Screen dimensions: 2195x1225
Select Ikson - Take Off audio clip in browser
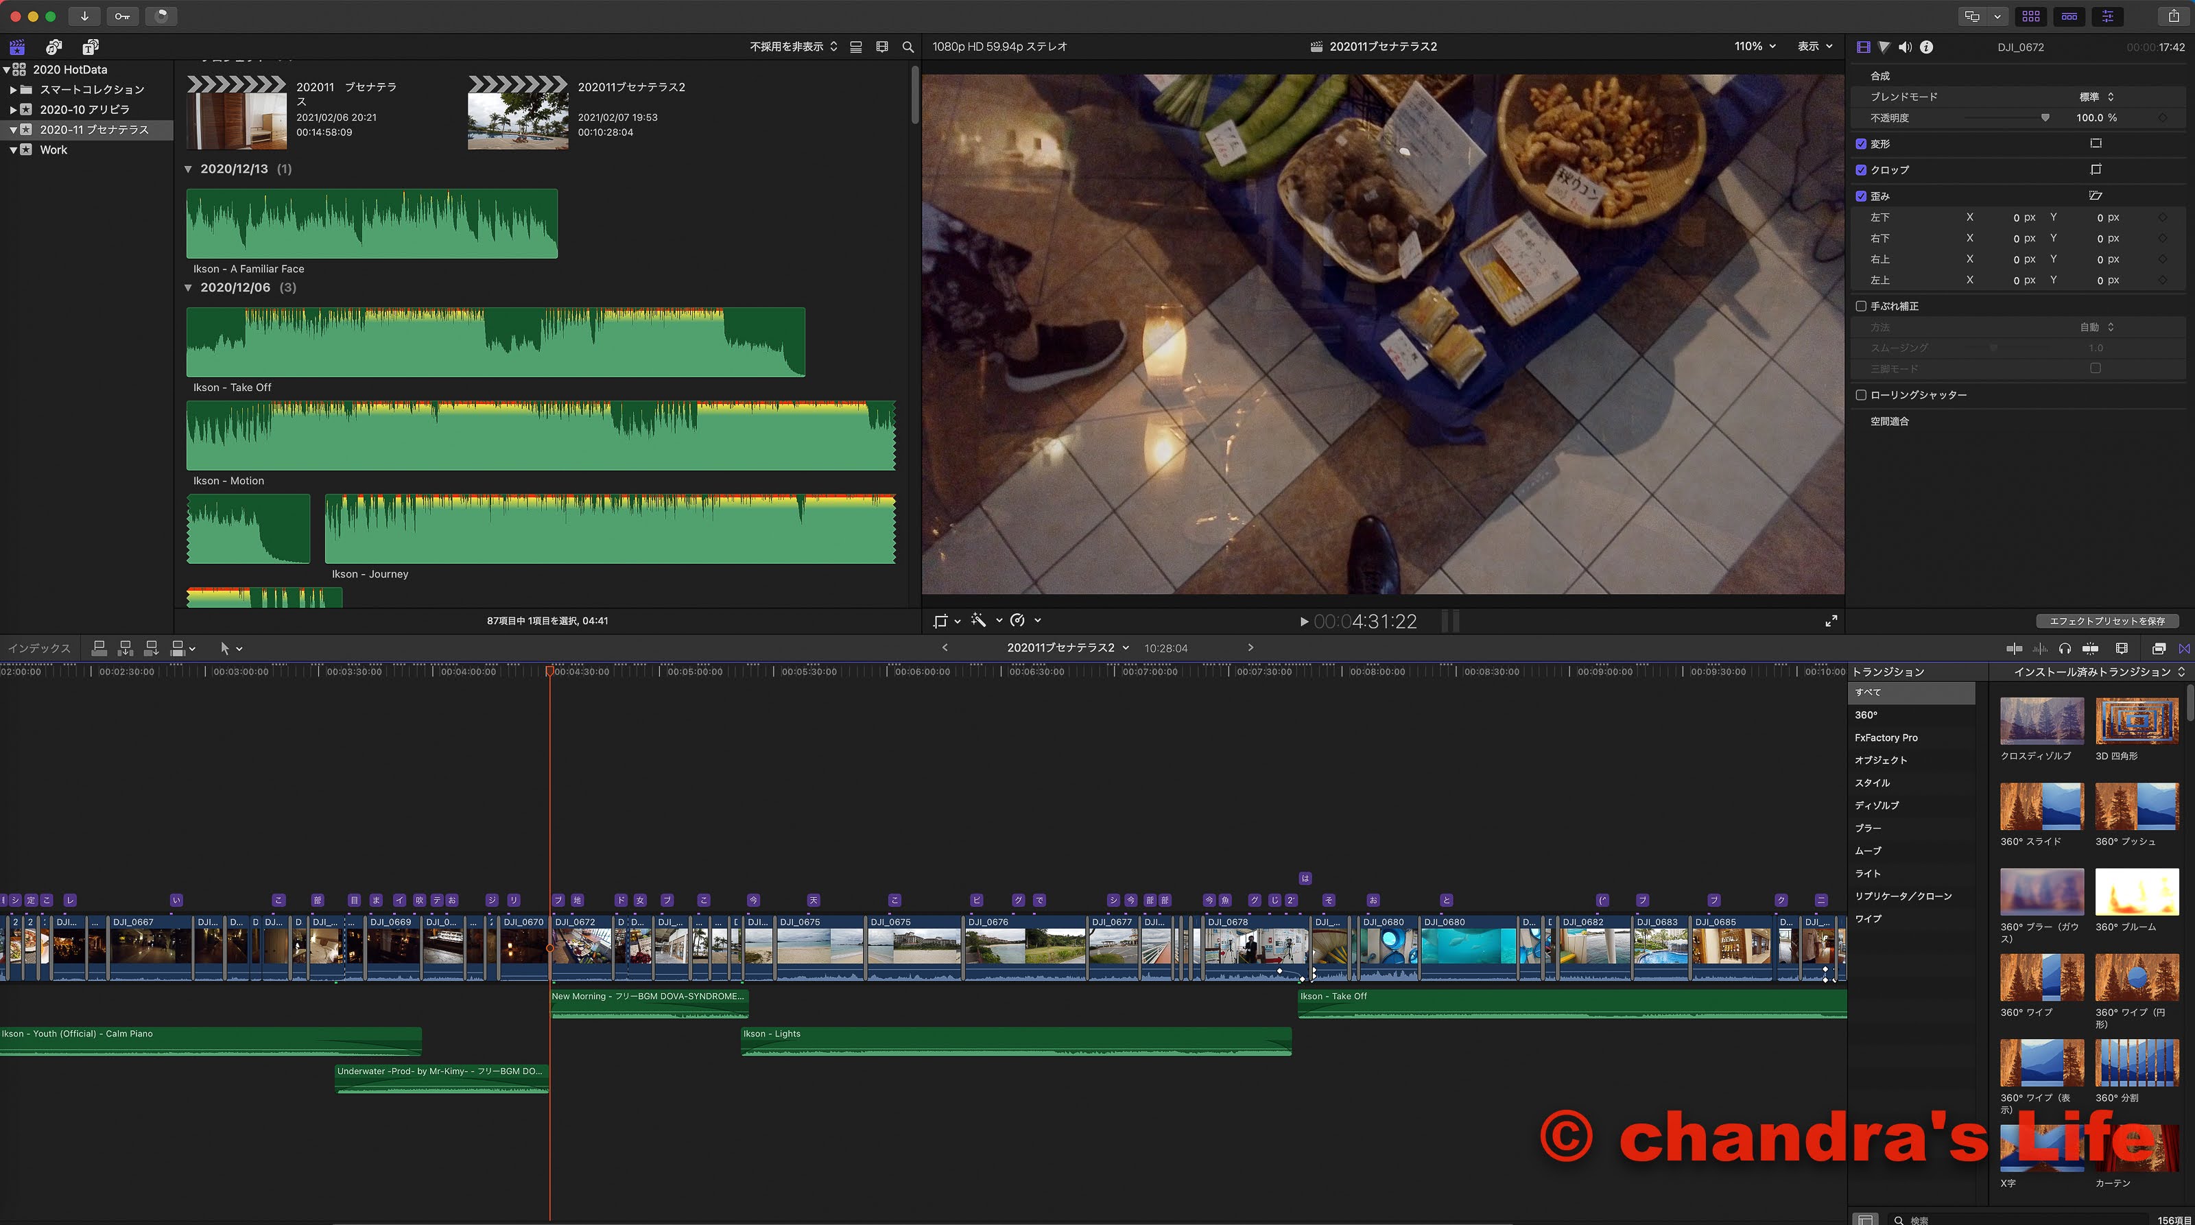496,342
